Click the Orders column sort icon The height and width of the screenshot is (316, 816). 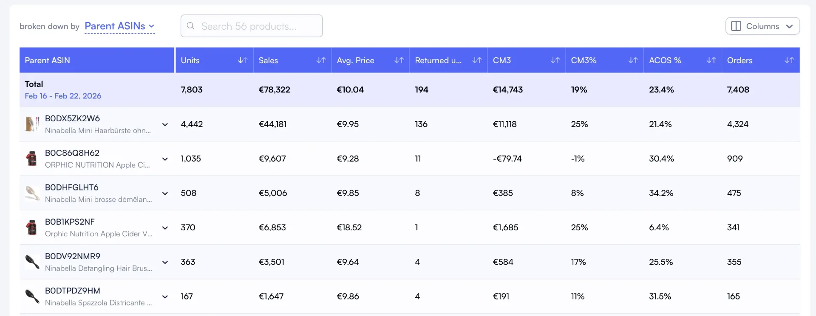click(789, 60)
